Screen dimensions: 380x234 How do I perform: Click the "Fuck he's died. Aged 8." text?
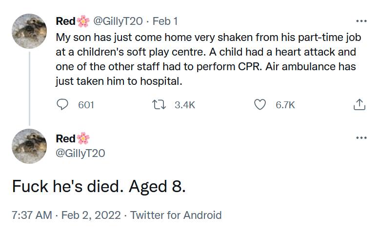point(99,186)
